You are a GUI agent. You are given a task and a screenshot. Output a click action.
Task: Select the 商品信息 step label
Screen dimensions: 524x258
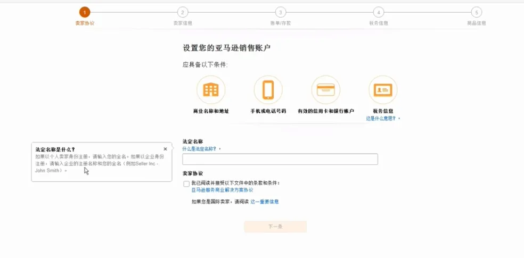pyautogui.click(x=477, y=23)
